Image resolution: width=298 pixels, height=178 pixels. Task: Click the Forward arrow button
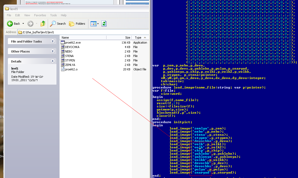tap(30, 24)
